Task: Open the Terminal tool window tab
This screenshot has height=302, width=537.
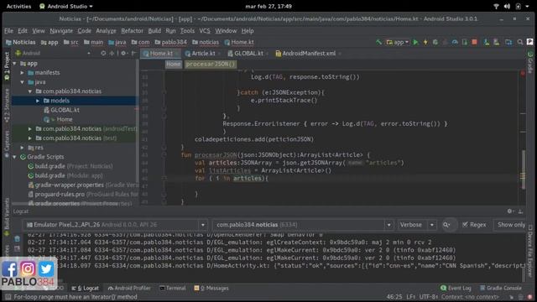Action: [x=173, y=289]
